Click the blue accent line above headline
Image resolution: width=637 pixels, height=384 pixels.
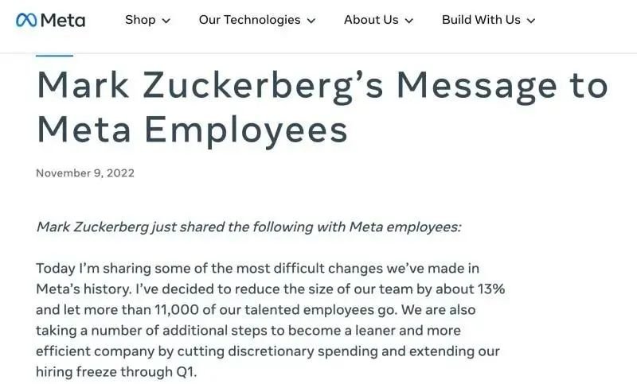pos(54,56)
